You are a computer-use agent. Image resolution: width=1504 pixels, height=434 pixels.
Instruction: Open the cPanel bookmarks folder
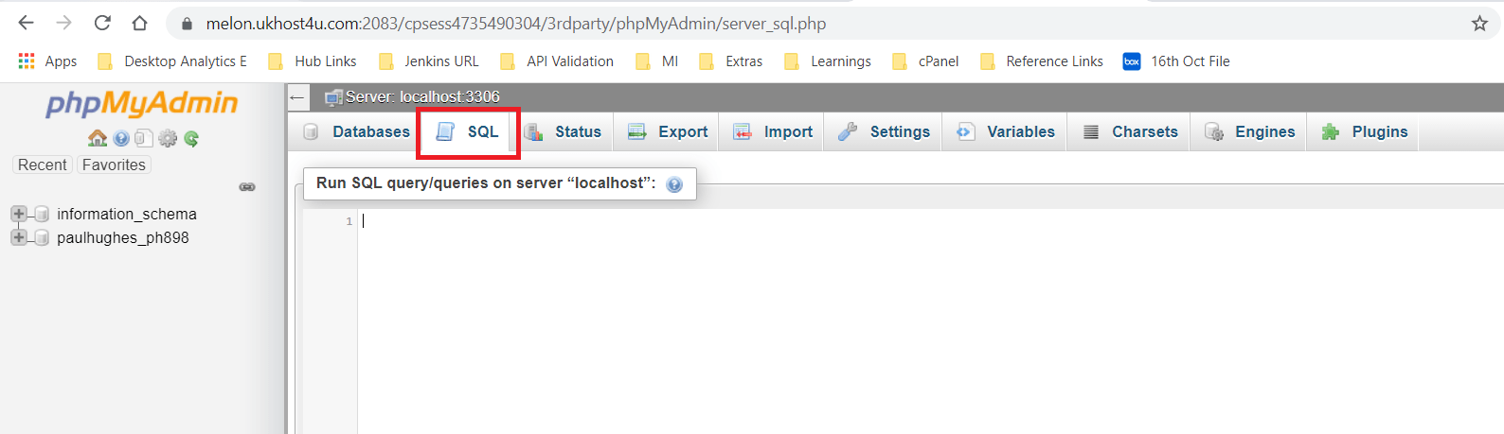pos(925,61)
